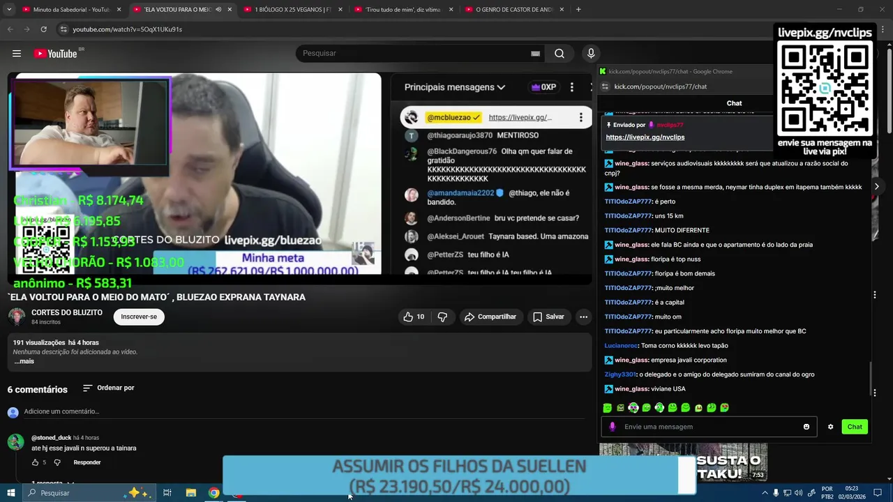Image resolution: width=893 pixels, height=502 pixels.
Task: Click the microphone tray icon
Action: coord(776,493)
